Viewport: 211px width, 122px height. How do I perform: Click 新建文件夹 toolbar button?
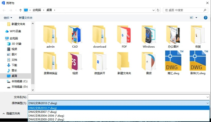26,18
